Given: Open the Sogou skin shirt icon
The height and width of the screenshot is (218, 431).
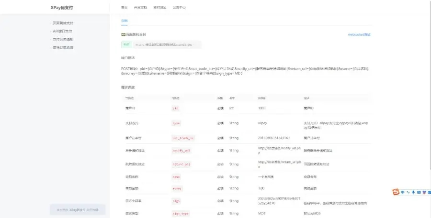Looking at the screenshot, I should click(x=424, y=192).
